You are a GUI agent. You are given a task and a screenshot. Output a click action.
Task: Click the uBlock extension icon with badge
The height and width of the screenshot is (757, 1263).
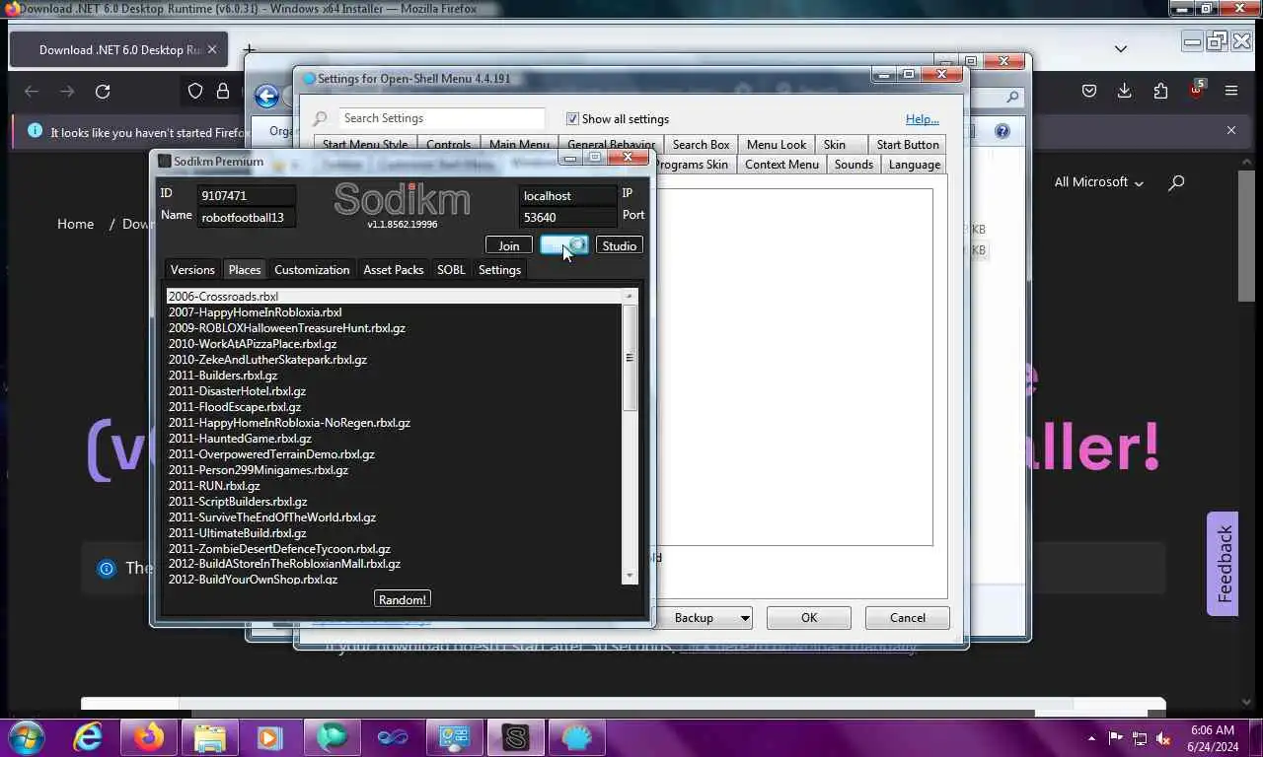1196,90
